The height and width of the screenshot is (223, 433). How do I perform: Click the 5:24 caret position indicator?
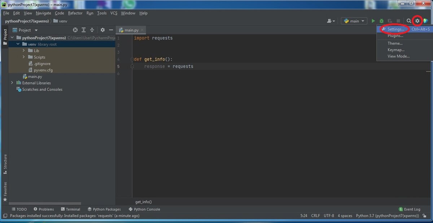click(x=304, y=216)
